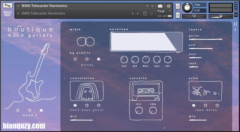Select third convolution type dot
Screen dimensions: 240x132
[98, 105]
